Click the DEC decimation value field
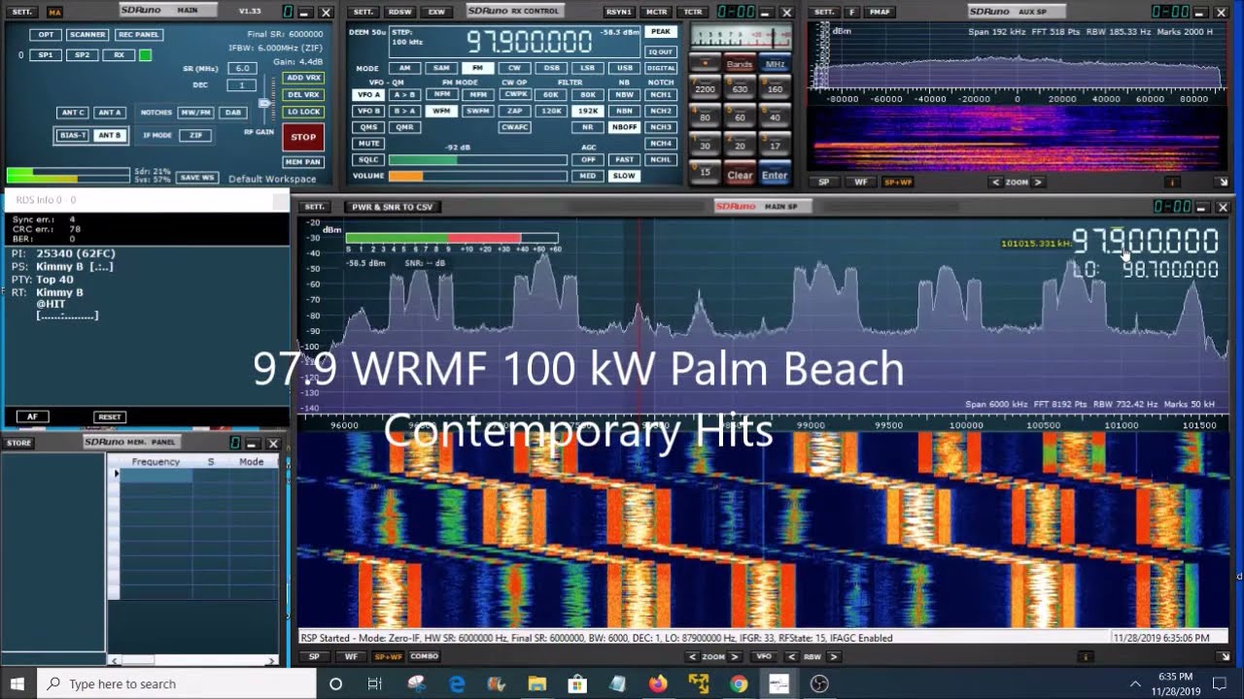 pos(241,85)
